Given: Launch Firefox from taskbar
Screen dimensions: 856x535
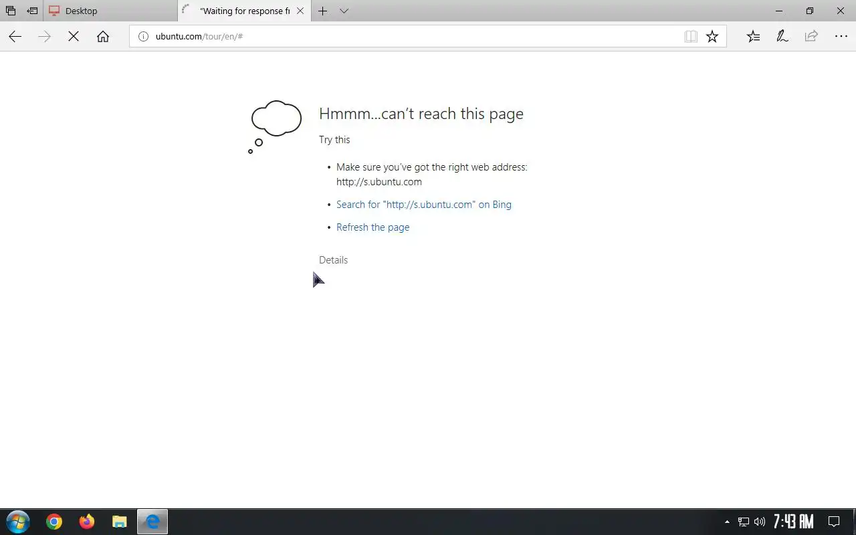Looking at the screenshot, I should point(87,522).
